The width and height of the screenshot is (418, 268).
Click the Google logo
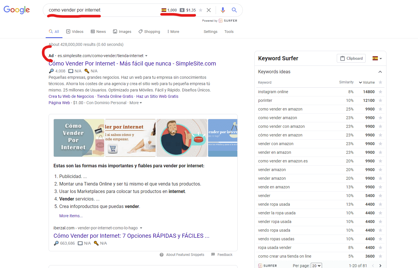tap(16, 10)
